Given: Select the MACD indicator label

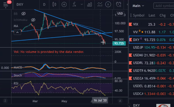Looking at the screenshot, I should (18, 68).
